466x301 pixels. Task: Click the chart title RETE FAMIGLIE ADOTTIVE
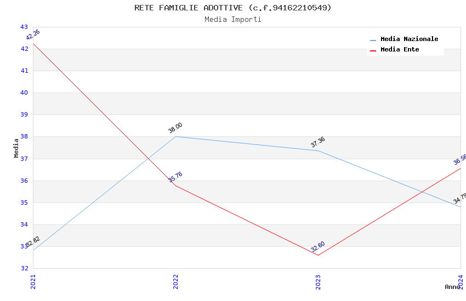[233, 8]
